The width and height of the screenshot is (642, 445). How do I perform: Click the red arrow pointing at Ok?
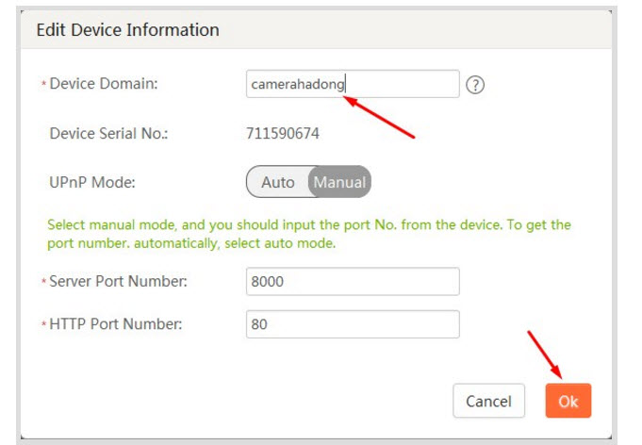coord(545,354)
